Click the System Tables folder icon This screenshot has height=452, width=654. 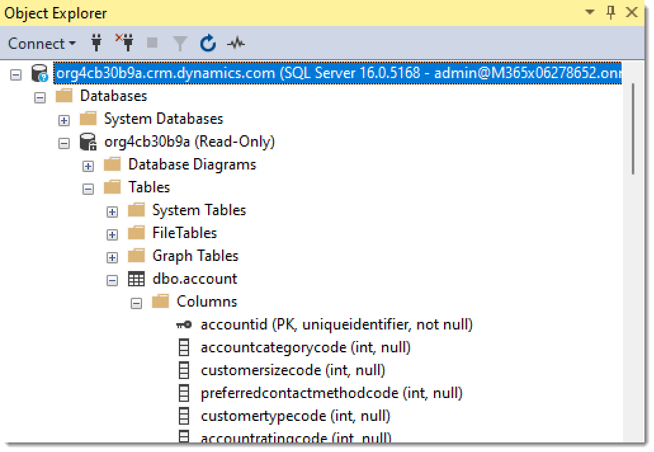(x=136, y=210)
